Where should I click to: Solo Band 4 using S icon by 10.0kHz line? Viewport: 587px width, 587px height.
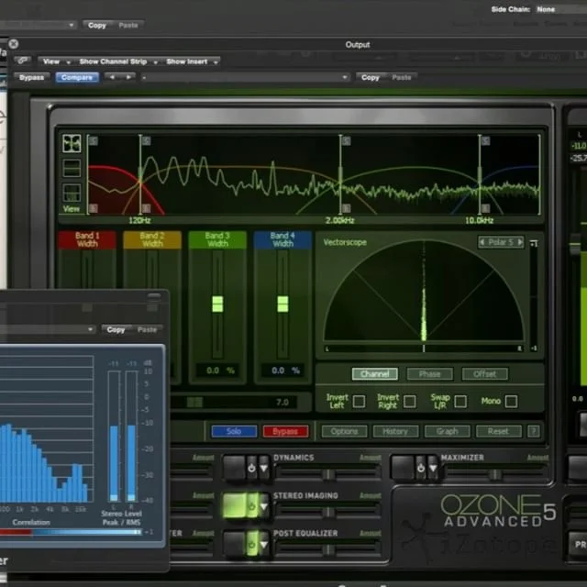[485, 140]
